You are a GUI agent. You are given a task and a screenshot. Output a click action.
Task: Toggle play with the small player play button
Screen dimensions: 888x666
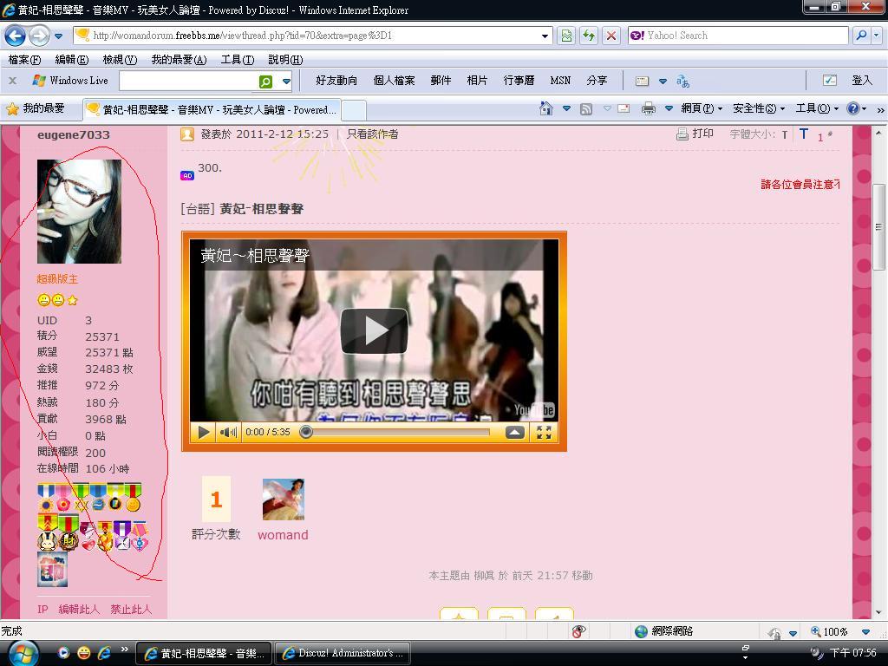point(203,433)
